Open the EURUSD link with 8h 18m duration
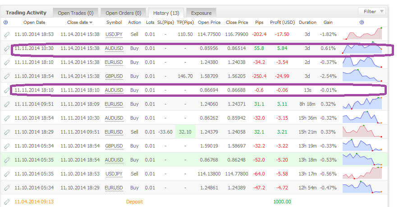417x207 pixels. [x=114, y=104]
